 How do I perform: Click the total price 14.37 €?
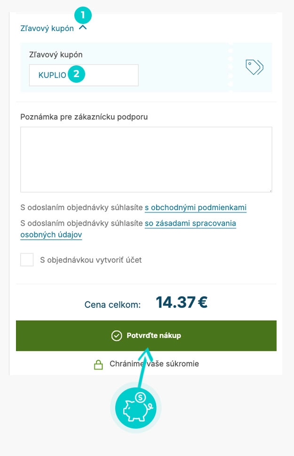pos(182,303)
